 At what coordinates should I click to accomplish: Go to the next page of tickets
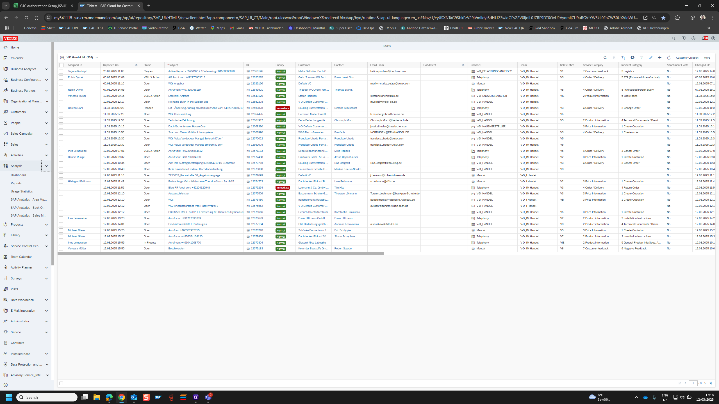pos(705,383)
